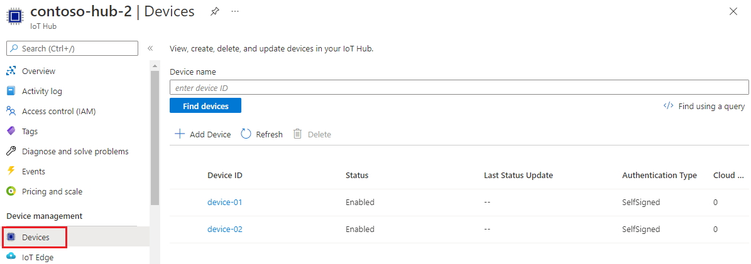This screenshot has width=751, height=264.
Task: Pin the contoso-hub-2 blade
Action: tap(215, 11)
